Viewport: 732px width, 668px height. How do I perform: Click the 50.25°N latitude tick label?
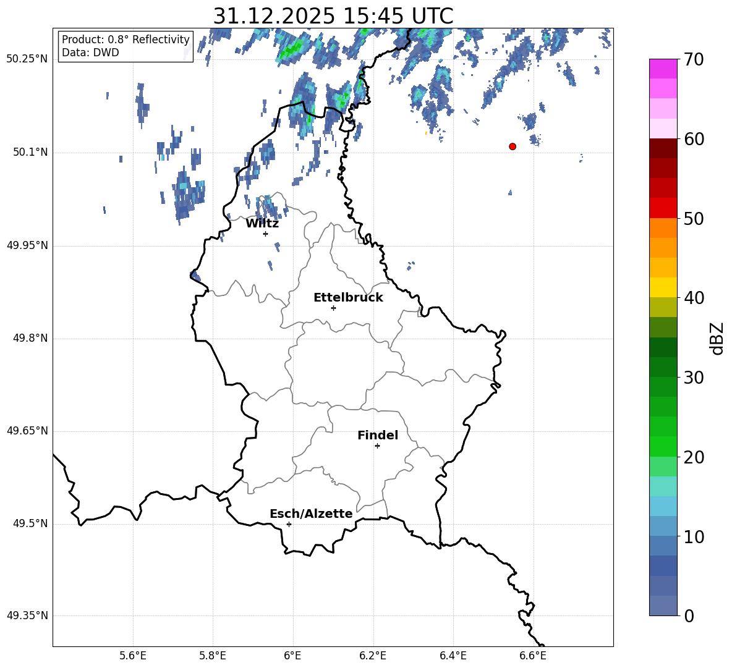coord(27,59)
